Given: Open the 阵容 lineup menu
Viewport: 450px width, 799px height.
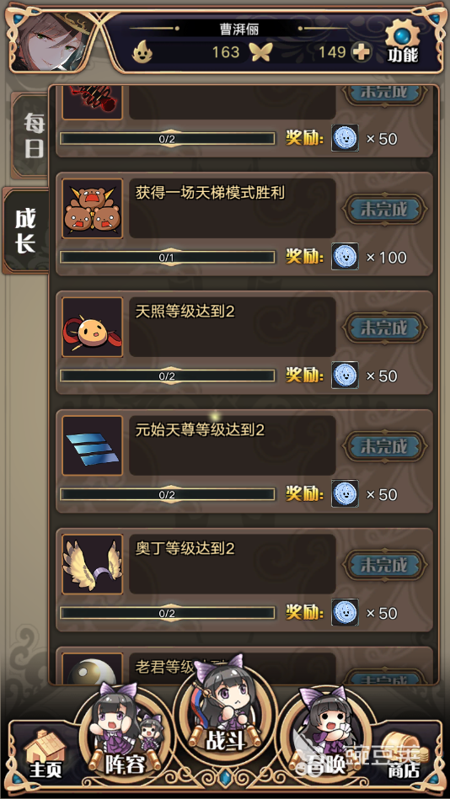Looking at the screenshot, I should click(124, 734).
